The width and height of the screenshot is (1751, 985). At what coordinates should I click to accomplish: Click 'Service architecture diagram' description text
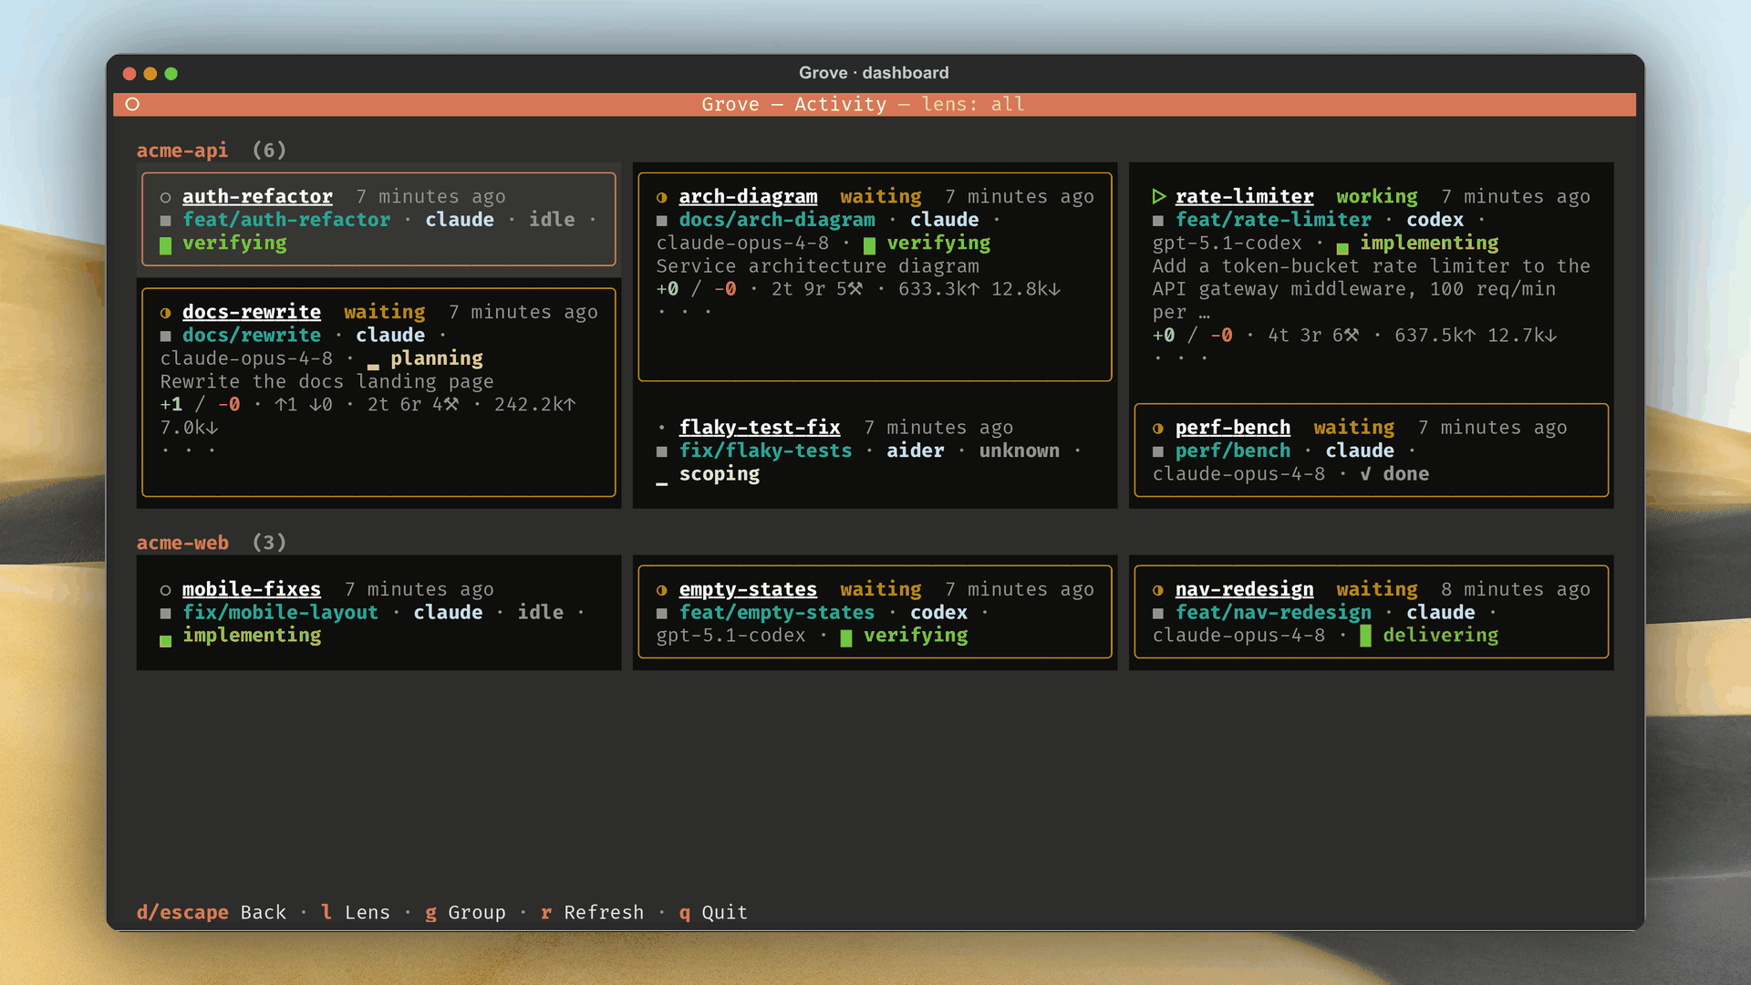pos(818,267)
